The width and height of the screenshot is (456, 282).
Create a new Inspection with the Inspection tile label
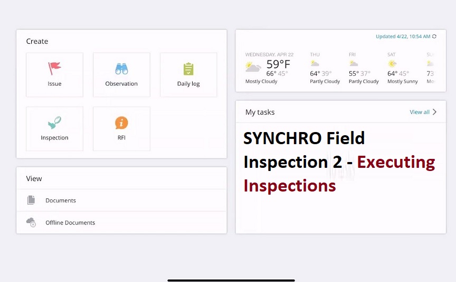click(x=54, y=138)
